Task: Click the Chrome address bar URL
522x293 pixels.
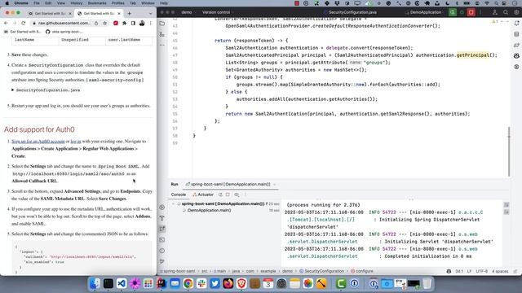Action: [64, 24]
